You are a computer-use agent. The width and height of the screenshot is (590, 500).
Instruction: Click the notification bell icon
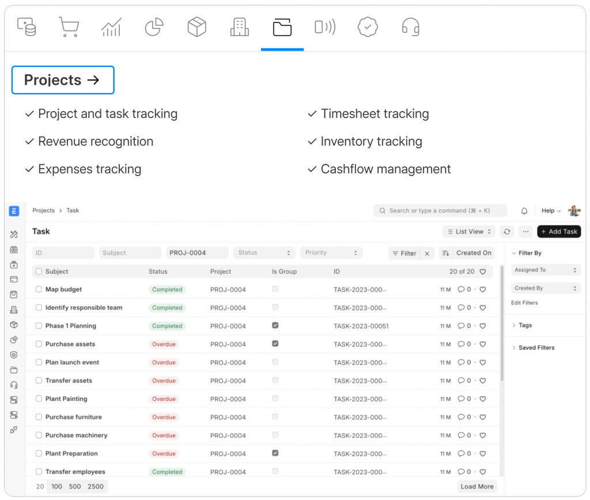pos(524,211)
